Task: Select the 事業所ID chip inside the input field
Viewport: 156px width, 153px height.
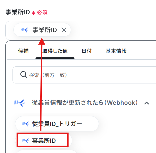Action: tap(42, 30)
